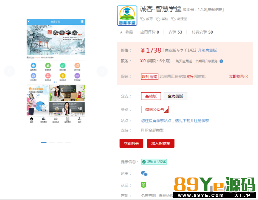Image resolution: width=258 pixels, height=200 pixels.
Task: Click the 视频课程 camera icon in the preview bottom bar
Action: [44, 119]
